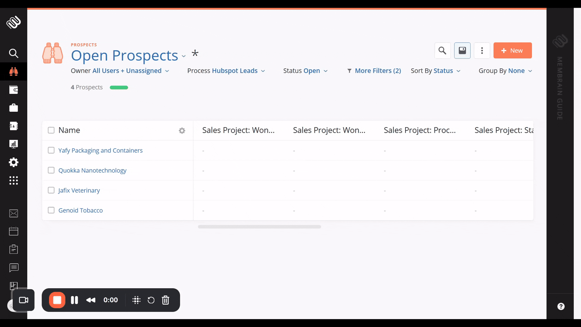Screen dimensions: 581x327
Task: Open More Filters (2) panel
Action: pyautogui.click(x=374, y=71)
